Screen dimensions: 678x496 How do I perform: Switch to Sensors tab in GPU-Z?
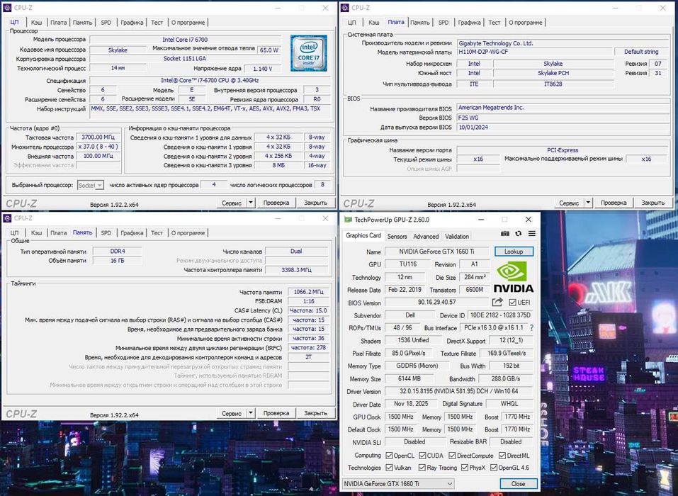point(397,237)
